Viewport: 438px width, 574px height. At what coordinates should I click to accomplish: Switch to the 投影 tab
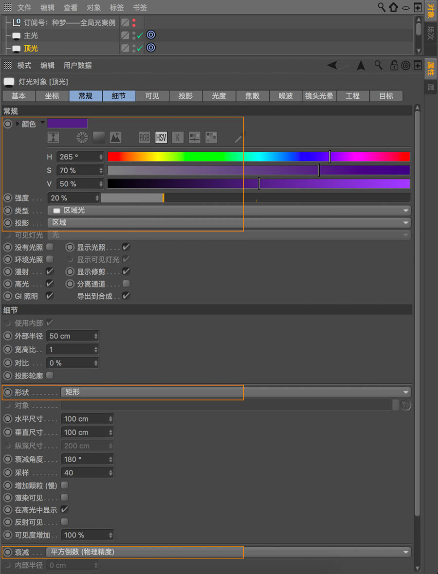click(x=185, y=96)
